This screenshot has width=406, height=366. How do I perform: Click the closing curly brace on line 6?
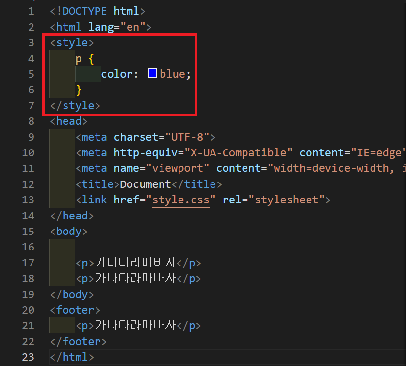coord(79,90)
